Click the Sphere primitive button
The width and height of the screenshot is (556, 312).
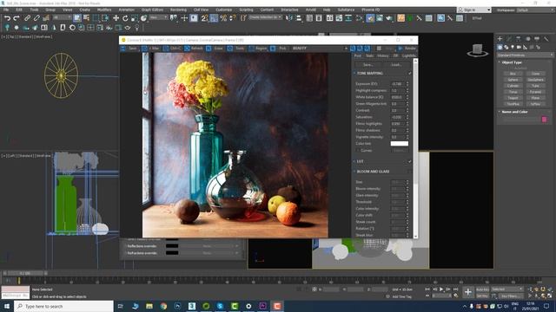coord(513,80)
